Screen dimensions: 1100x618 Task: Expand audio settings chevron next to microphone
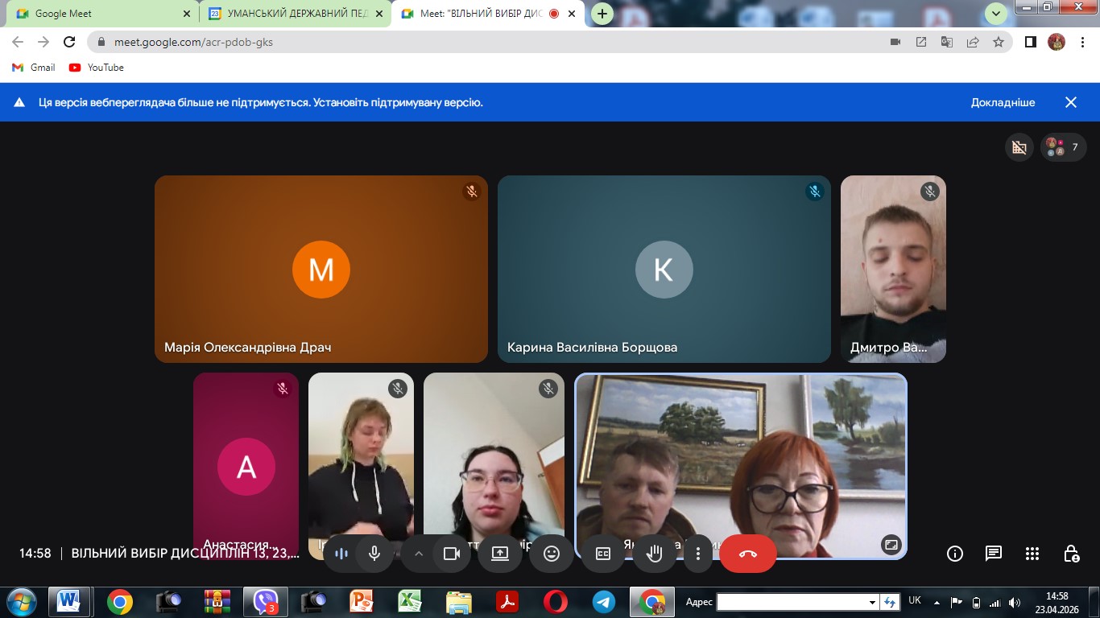[x=418, y=554]
